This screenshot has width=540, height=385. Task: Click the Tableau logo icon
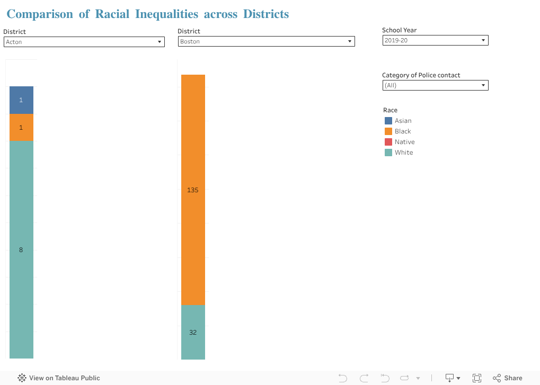coord(22,378)
